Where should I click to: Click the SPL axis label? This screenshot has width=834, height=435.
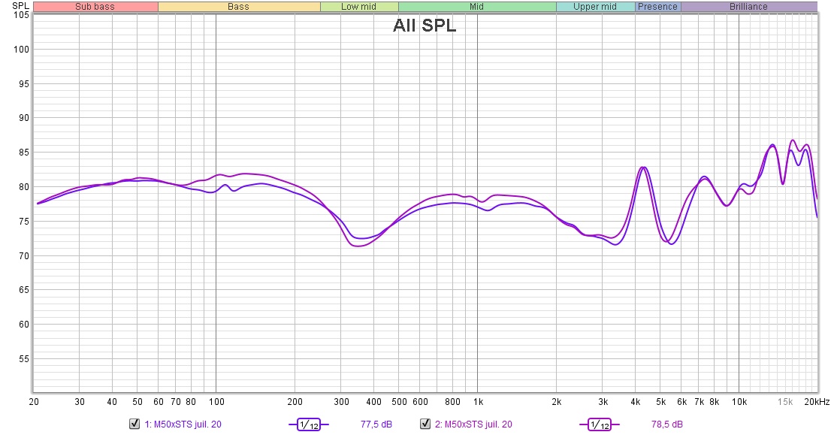coord(20,6)
